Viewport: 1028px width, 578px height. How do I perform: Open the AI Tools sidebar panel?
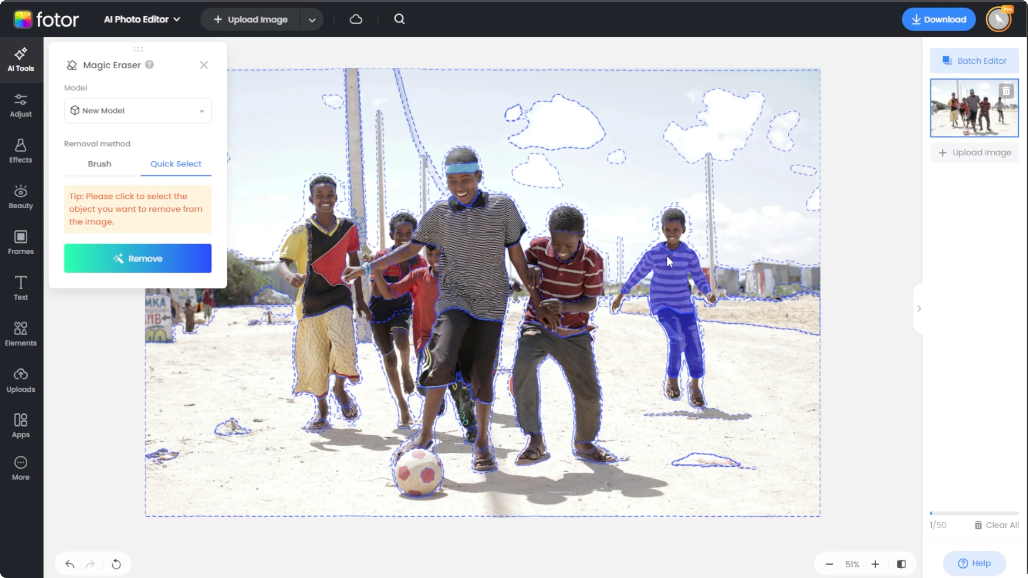(x=21, y=60)
